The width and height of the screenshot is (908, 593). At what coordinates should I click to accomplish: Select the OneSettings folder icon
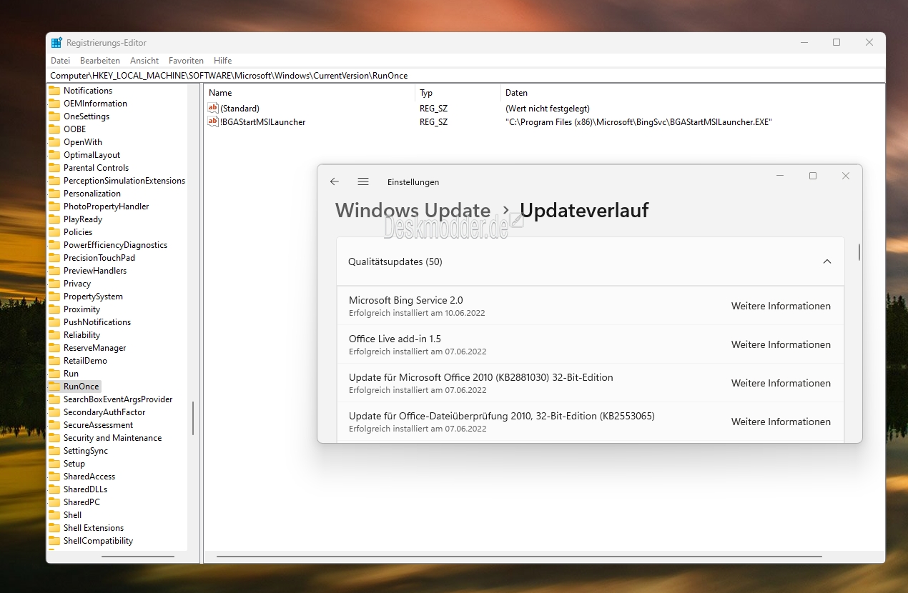(x=54, y=116)
